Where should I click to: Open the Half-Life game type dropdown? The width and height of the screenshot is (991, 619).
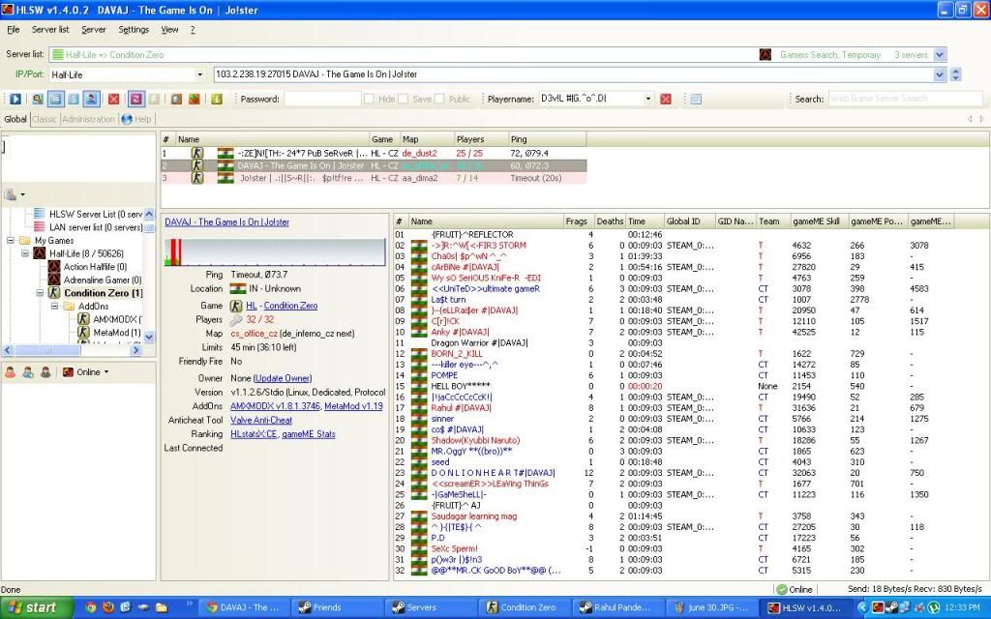click(x=199, y=74)
